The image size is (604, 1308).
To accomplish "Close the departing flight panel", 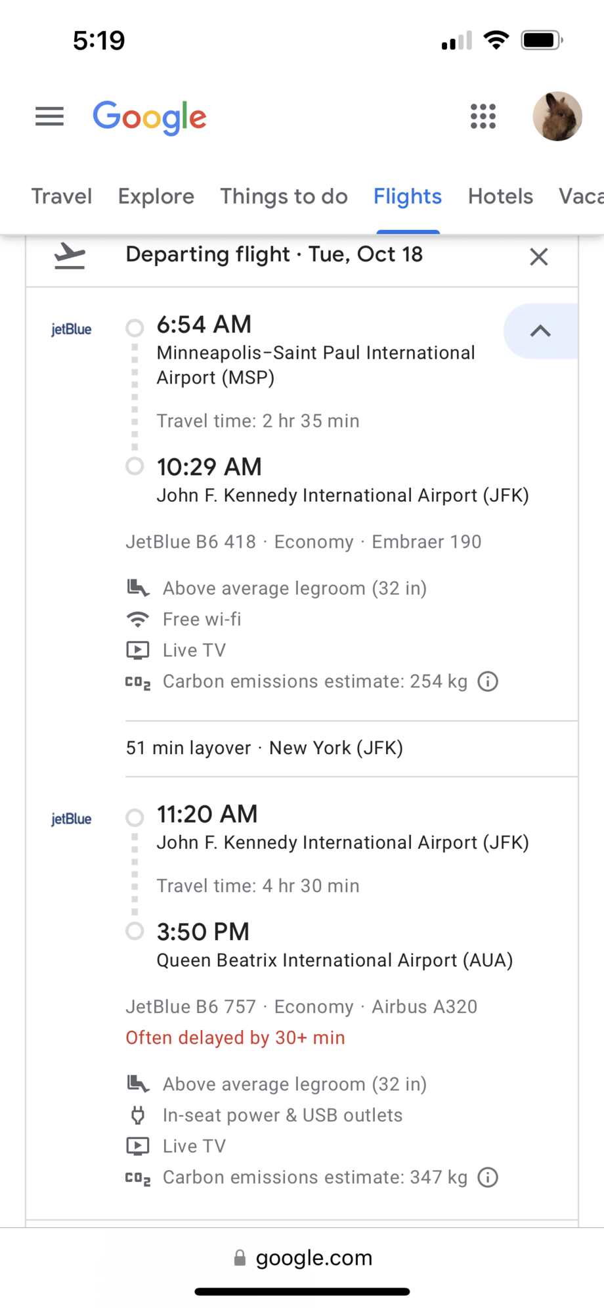I will (539, 257).
